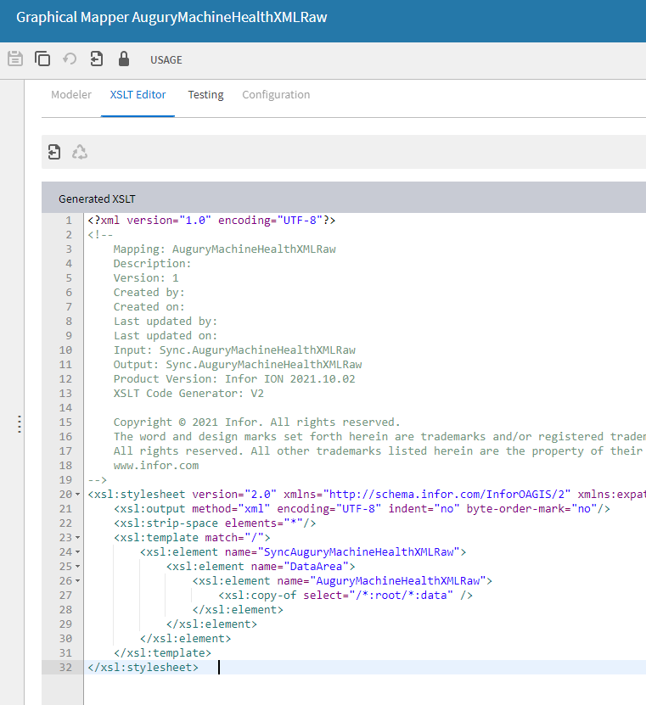Collapse the xsl:template fold arrow on line 23

pyautogui.click(x=77, y=537)
